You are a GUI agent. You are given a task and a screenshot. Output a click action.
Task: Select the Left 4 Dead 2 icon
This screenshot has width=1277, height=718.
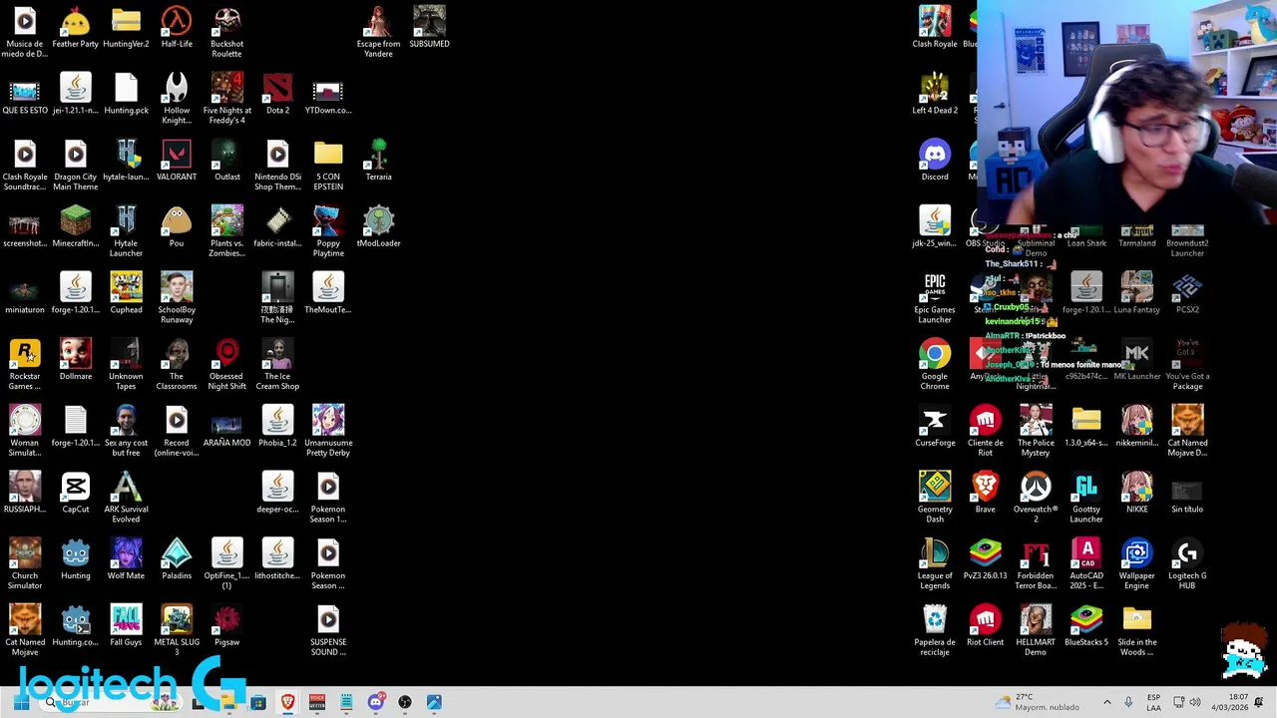click(x=935, y=94)
